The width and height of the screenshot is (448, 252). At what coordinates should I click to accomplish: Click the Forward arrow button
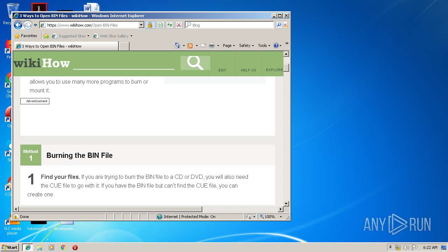point(28,25)
